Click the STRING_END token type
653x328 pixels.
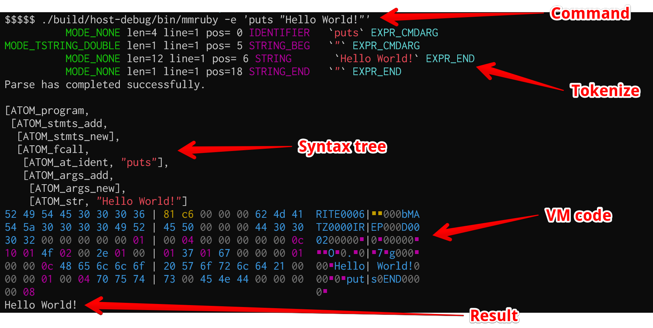[x=279, y=72]
